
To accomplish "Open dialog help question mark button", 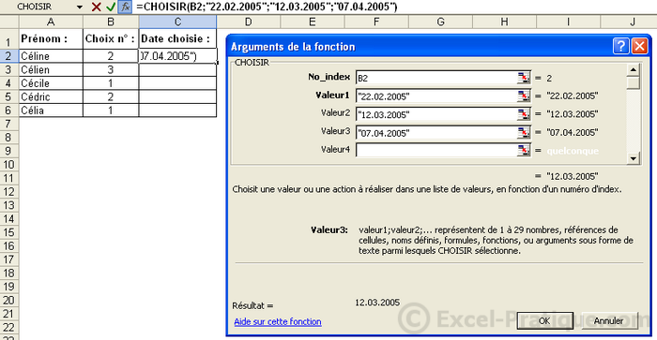I will tap(621, 46).
